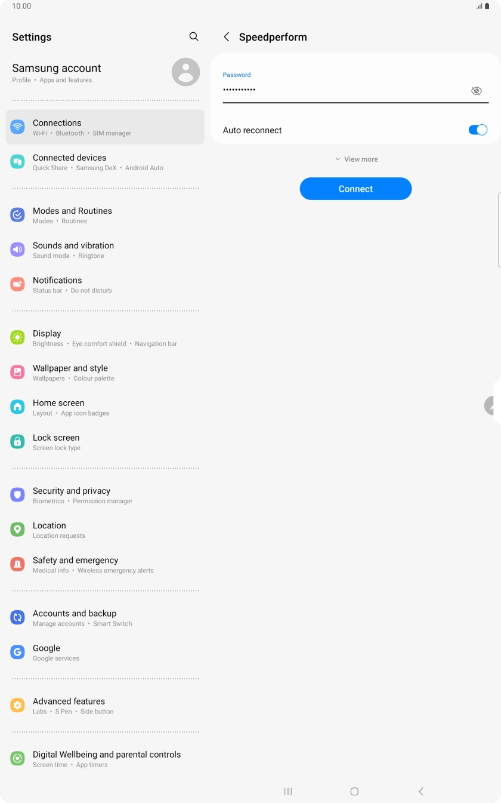Screen dimensions: 501x803
Task: Disable the Auto reconnect switch
Action: (478, 130)
